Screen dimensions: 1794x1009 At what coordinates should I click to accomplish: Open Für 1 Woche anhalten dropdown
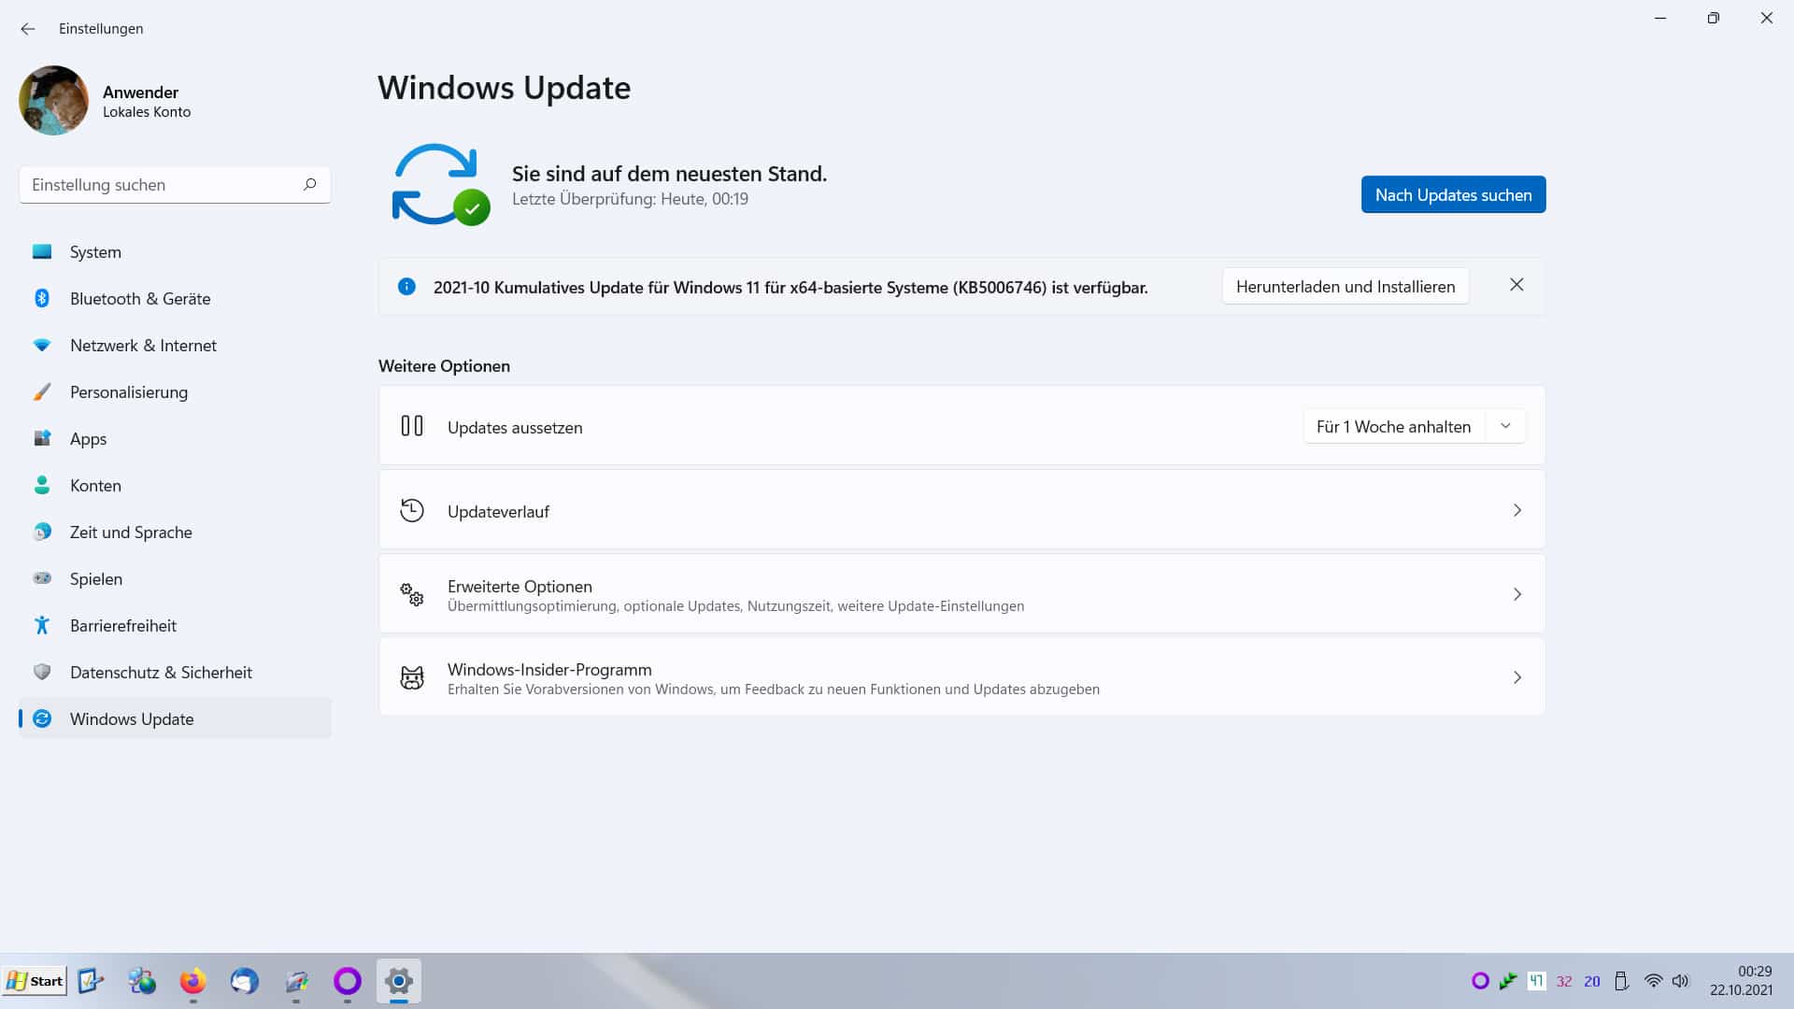click(x=1505, y=426)
